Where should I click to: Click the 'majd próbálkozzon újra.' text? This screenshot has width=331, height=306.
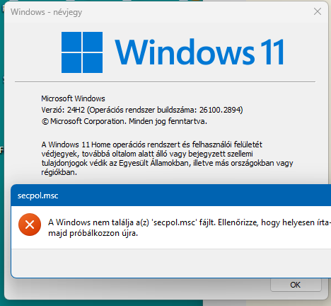coord(93,233)
